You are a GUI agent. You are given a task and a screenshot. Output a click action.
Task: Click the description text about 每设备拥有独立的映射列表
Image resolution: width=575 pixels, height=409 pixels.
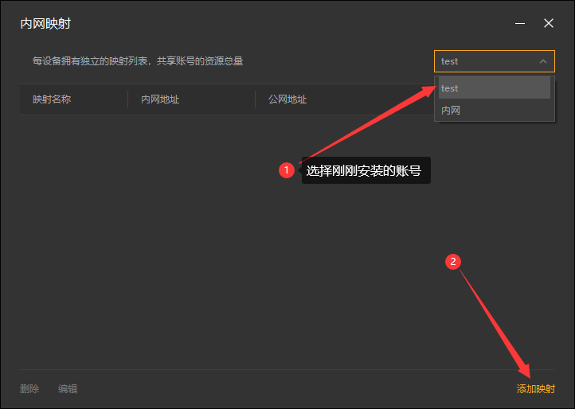tap(138, 61)
